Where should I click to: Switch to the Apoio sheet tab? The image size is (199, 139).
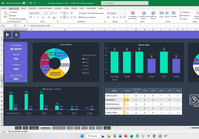click(107, 128)
